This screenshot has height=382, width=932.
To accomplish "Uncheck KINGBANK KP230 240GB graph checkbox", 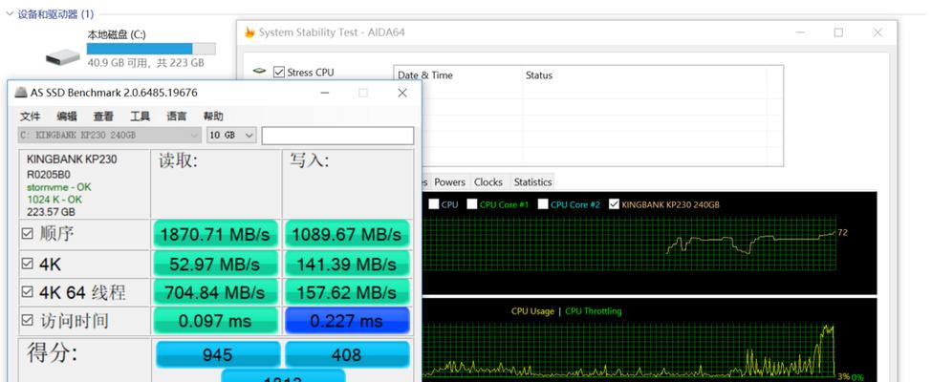I will pyautogui.click(x=614, y=204).
